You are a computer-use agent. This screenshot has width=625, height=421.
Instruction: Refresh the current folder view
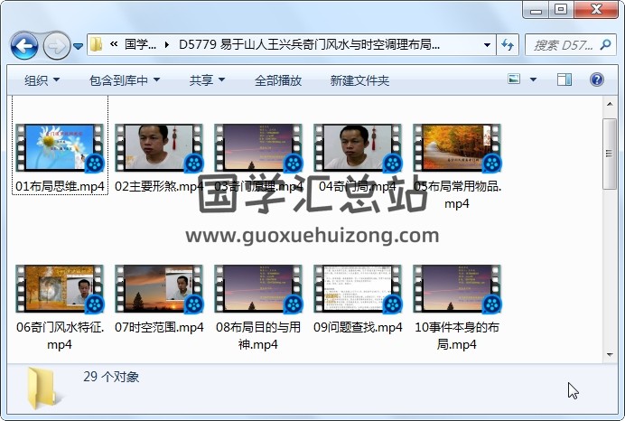tap(508, 44)
